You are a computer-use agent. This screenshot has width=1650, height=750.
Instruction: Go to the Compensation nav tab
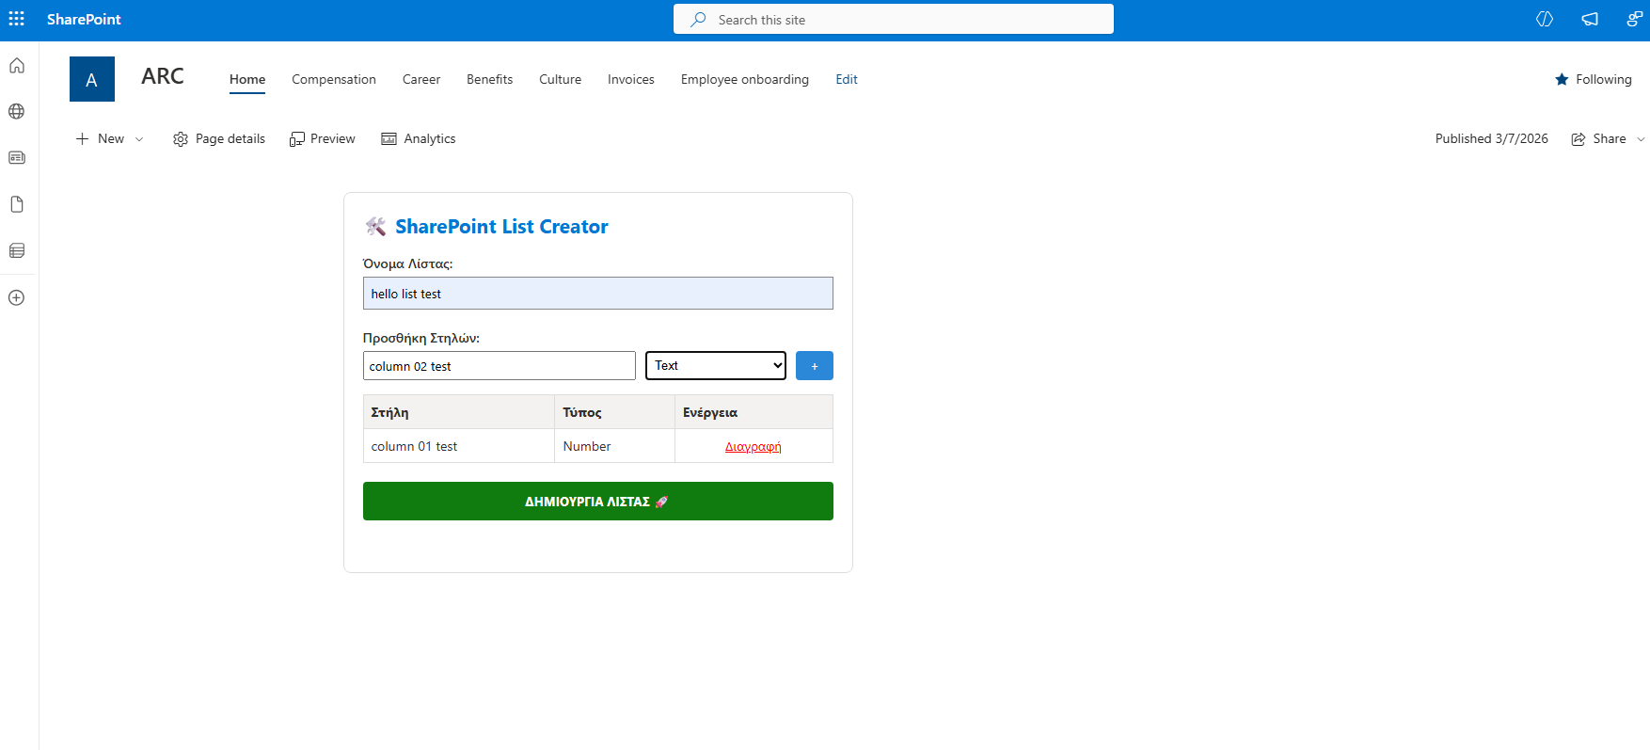[x=333, y=79]
